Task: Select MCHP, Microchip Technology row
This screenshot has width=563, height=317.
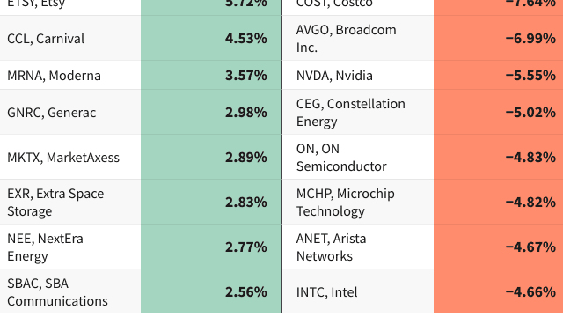Action: point(345,202)
